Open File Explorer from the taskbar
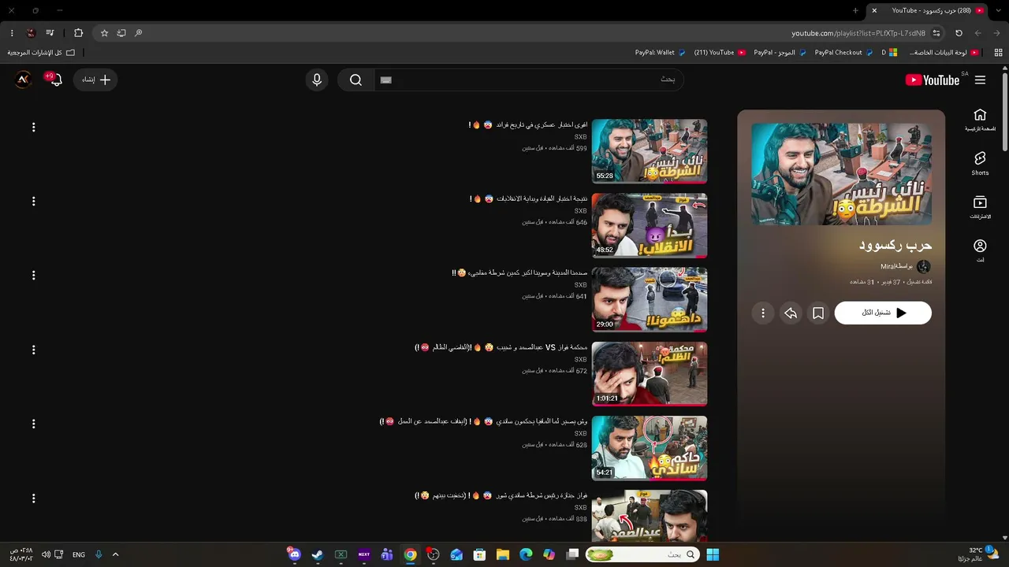This screenshot has height=567, width=1009. [503, 554]
